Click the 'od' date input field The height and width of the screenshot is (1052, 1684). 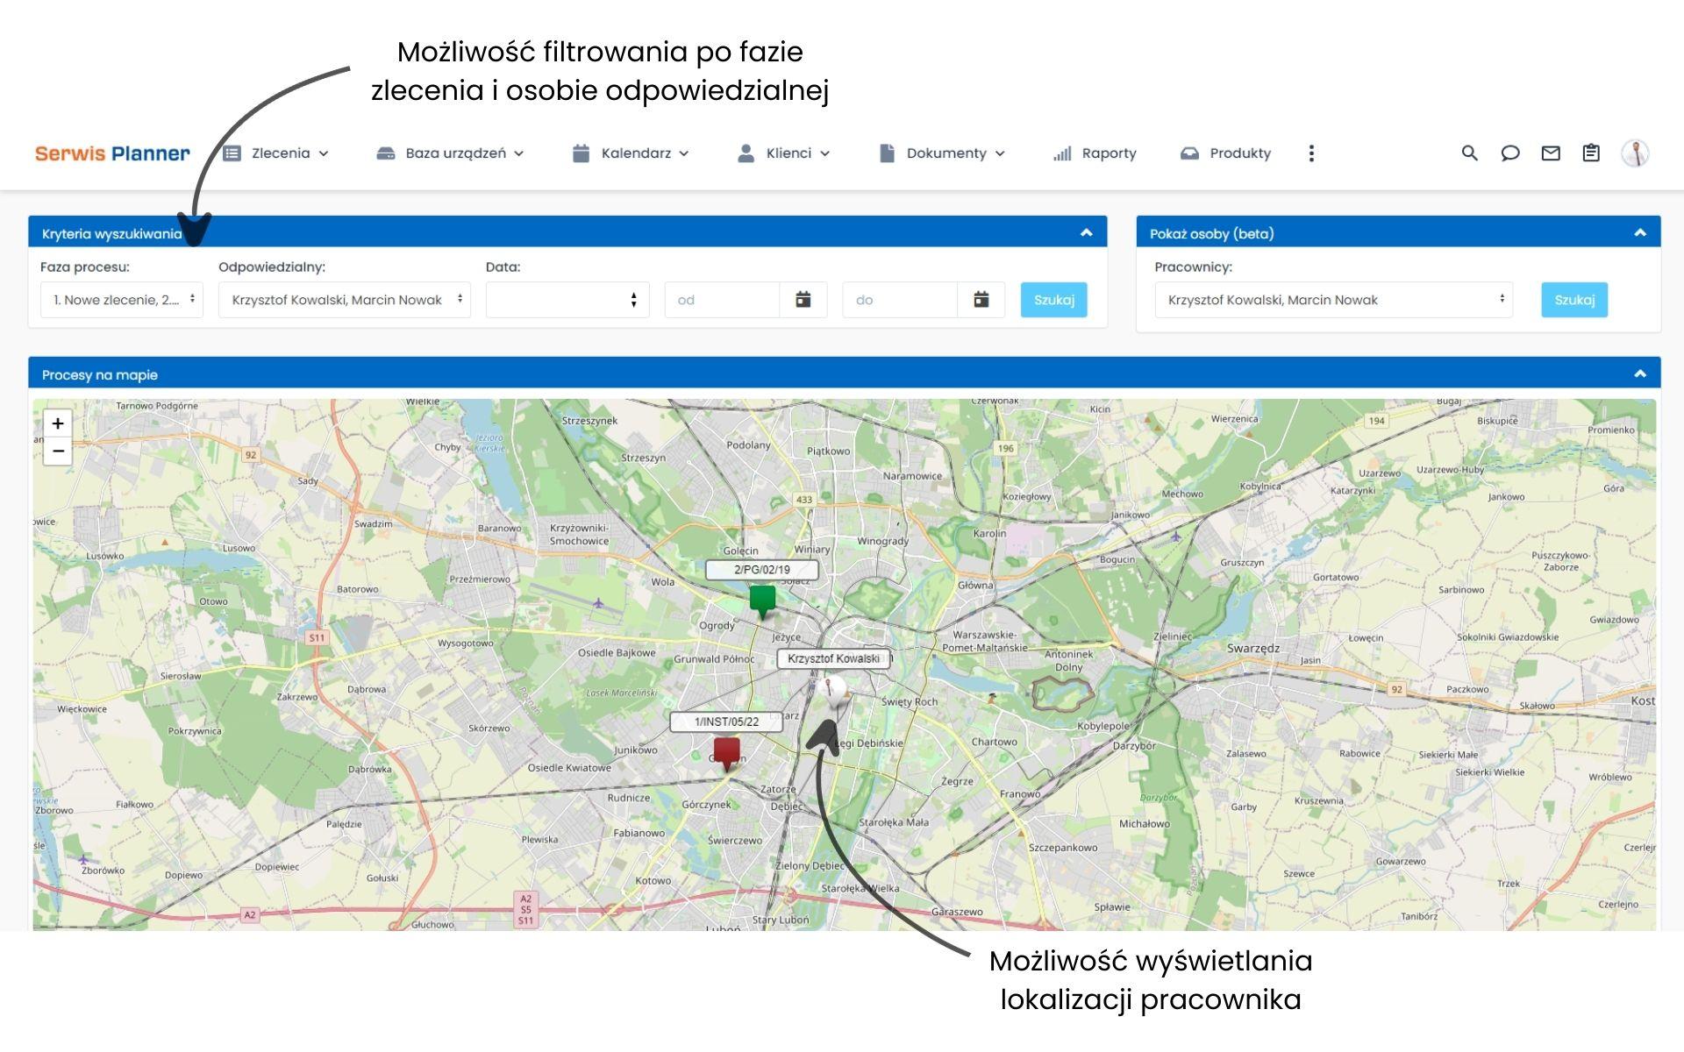[722, 300]
